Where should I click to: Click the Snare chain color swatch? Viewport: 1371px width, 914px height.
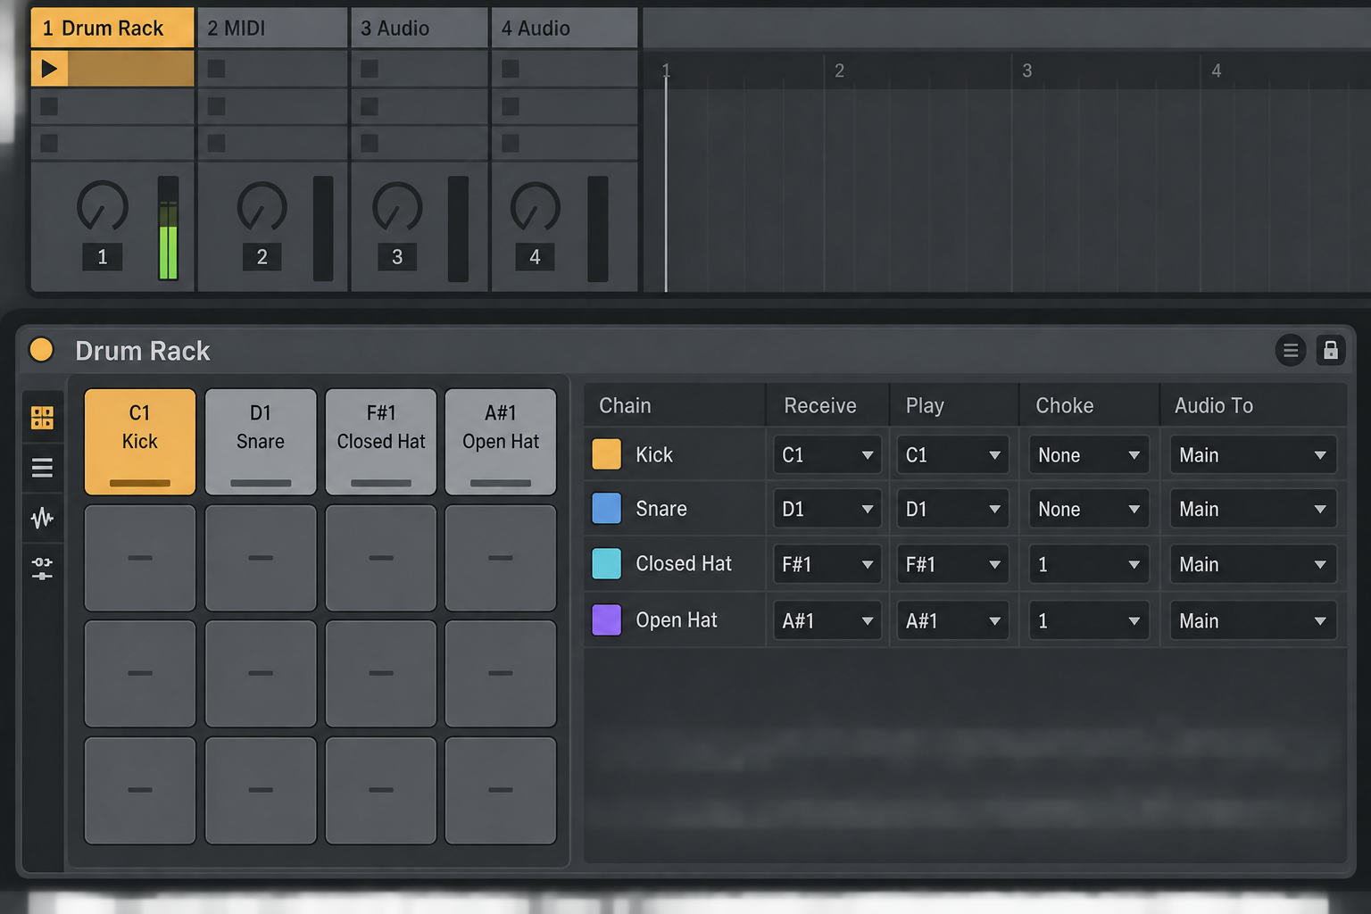click(607, 509)
